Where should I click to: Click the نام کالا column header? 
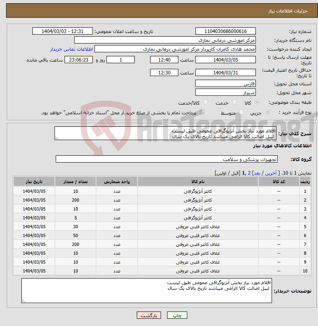pyautogui.click(x=198, y=182)
